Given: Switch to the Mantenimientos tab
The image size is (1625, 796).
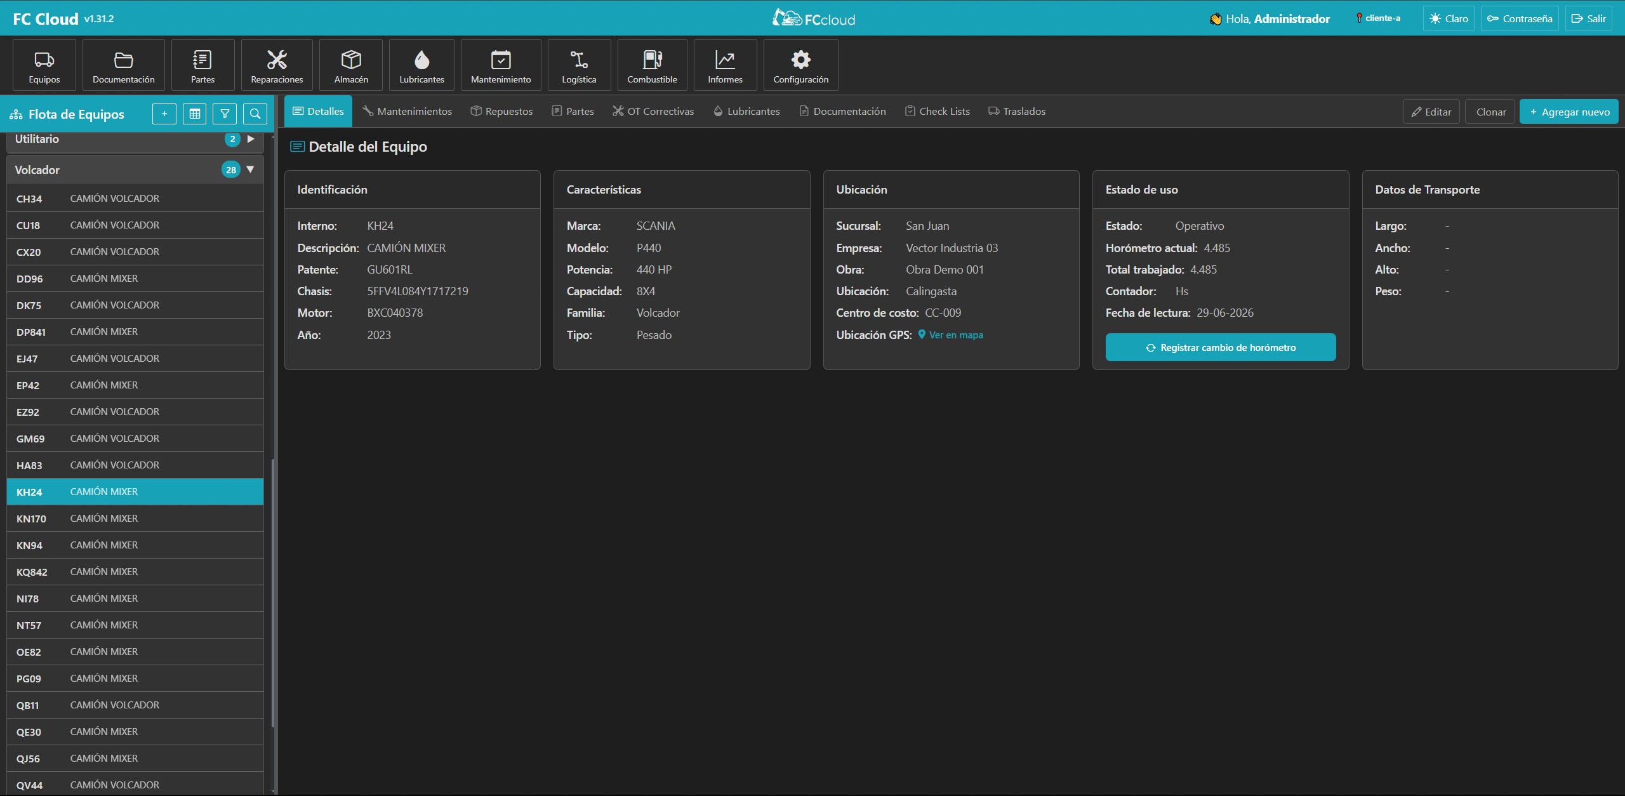Looking at the screenshot, I should click(407, 111).
